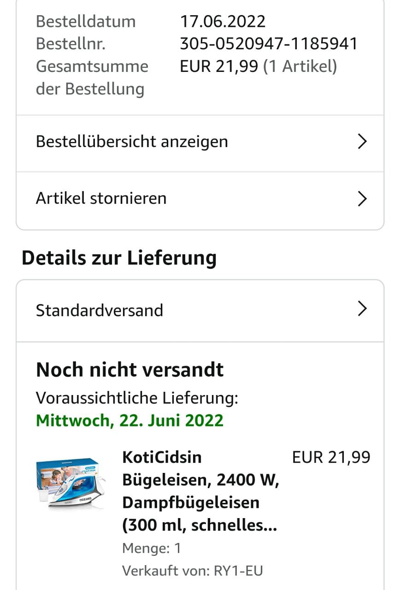The image size is (400, 590).
Task: Select Artikel stornieren option
Action: pos(101,198)
